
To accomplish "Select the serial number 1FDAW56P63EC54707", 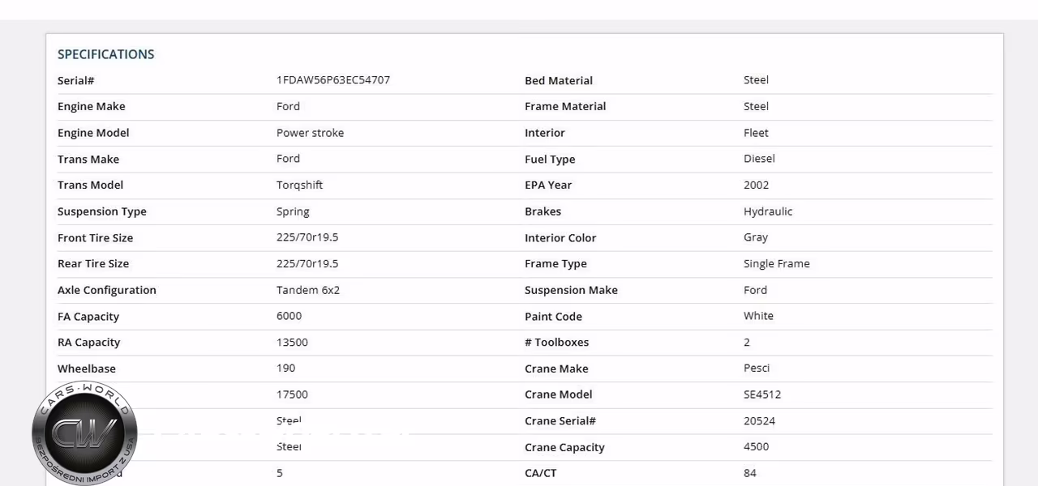I will coord(333,80).
